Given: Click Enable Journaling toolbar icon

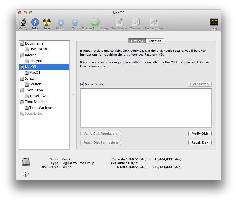Looking at the screenshot, I should (x=95, y=22).
